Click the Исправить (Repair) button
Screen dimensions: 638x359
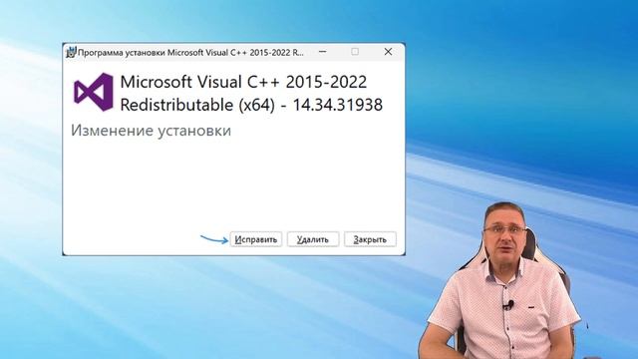point(256,239)
